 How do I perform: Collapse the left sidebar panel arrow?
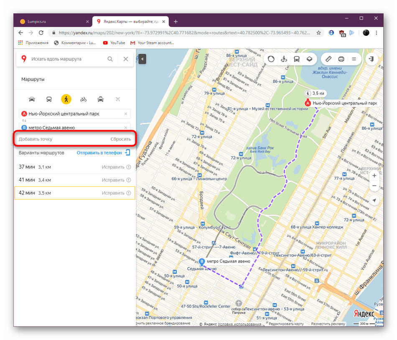142,59
